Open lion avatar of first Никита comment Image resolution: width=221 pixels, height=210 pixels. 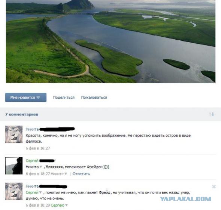(14, 134)
